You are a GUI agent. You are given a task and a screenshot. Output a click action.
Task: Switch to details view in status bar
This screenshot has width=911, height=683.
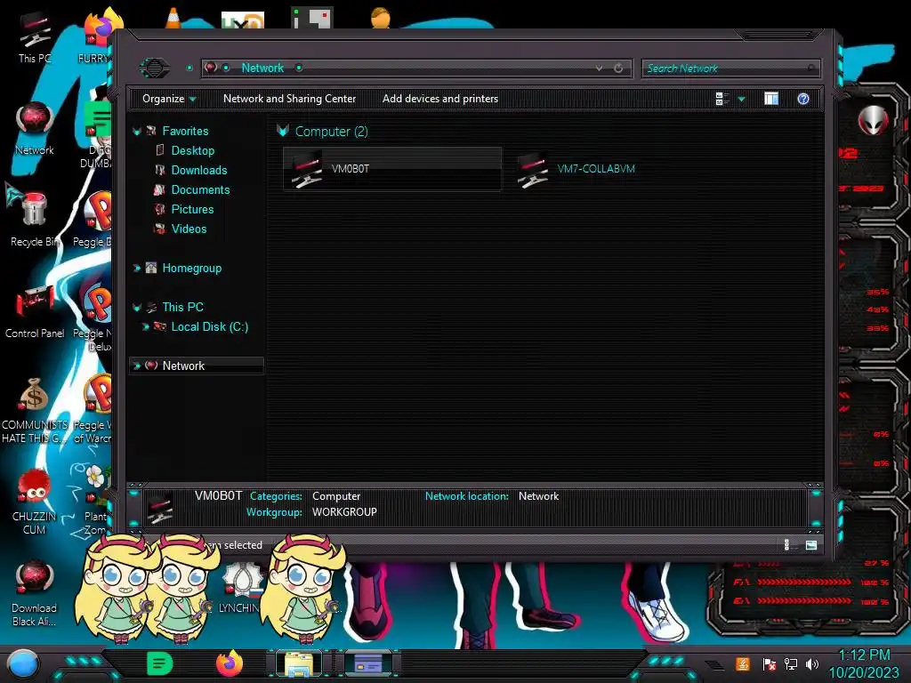point(788,545)
